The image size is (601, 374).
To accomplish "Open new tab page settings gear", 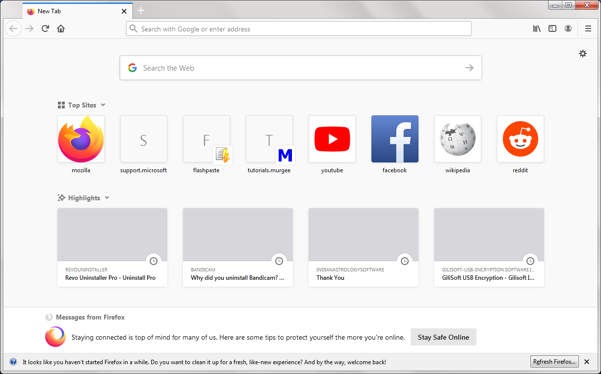I will [x=583, y=53].
